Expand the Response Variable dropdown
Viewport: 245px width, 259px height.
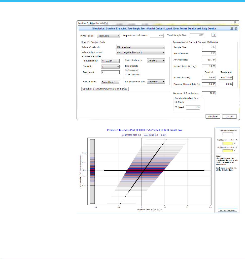(156, 82)
